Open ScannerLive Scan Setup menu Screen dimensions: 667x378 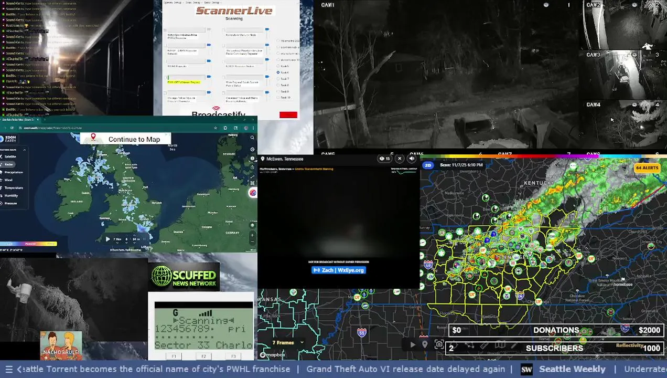click(195, 3)
